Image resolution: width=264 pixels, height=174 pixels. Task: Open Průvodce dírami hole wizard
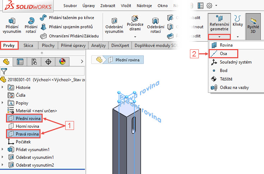(135, 23)
